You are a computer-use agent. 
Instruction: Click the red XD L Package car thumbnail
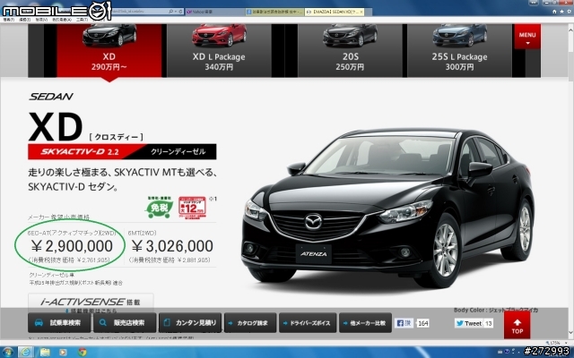tap(219, 36)
